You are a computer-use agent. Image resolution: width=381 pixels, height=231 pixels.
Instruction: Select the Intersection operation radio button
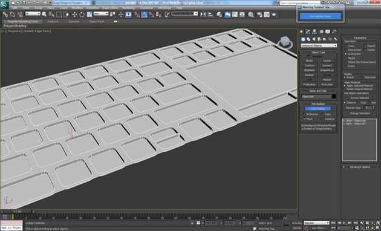pos(346,50)
